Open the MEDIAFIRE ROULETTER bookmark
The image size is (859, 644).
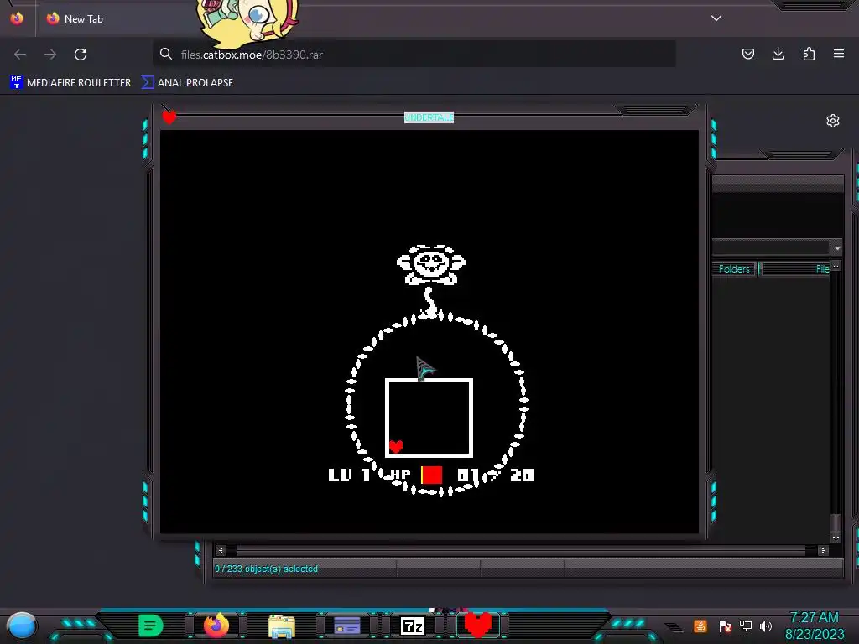tap(70, 83)
